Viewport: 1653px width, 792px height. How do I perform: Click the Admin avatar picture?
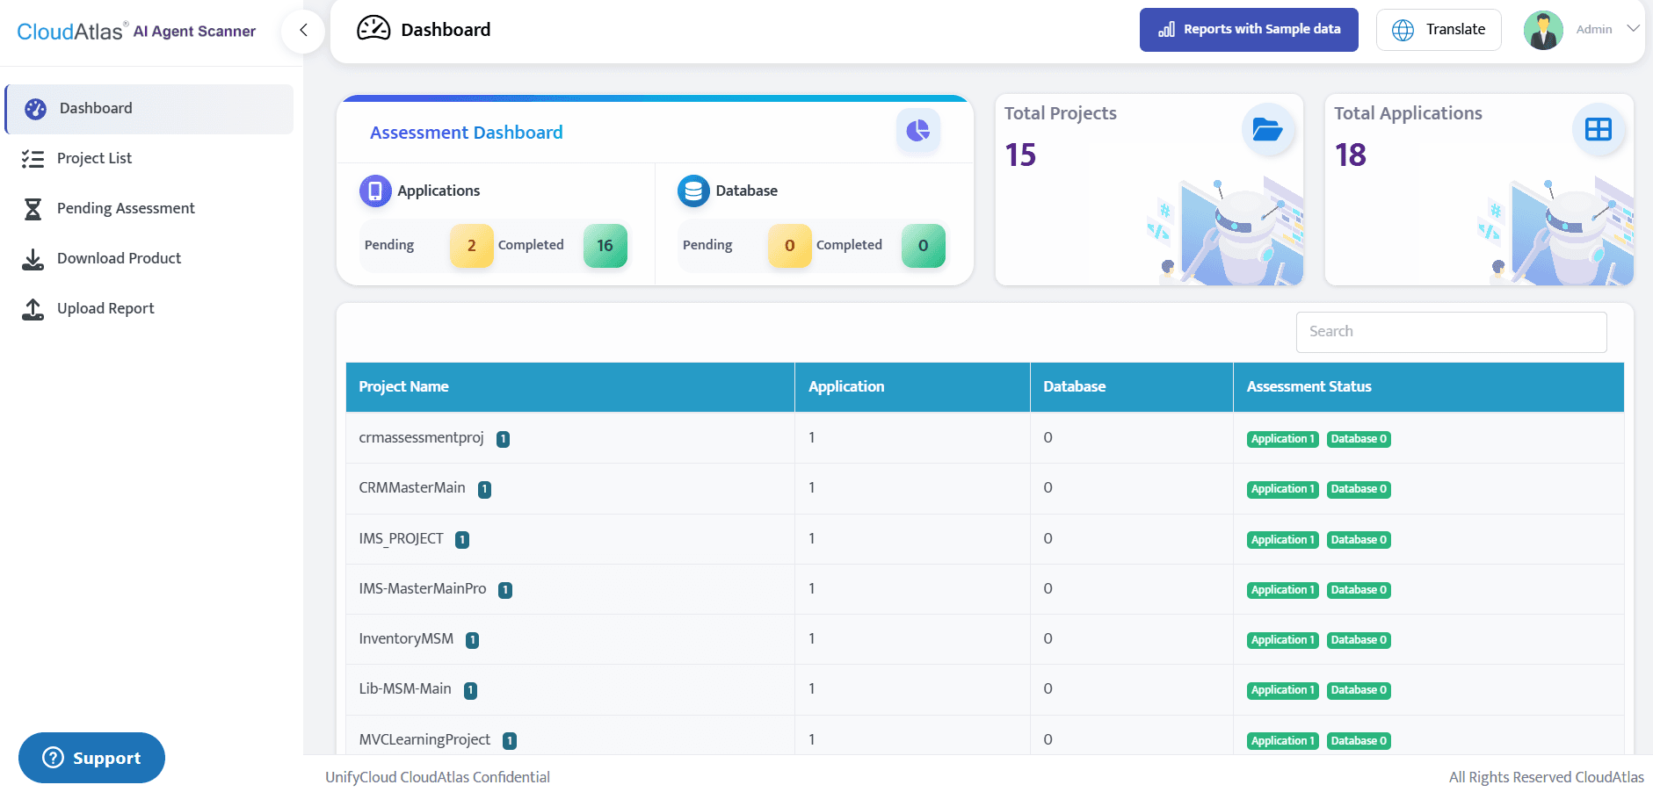pyautogui.click(x=1543, y=30)
